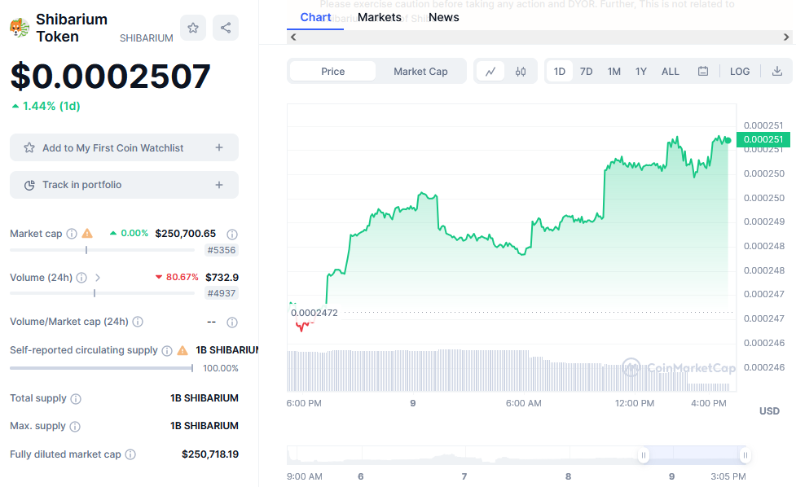This screenshot has width=796, height=487.
Task: Select 7D time range
Action: coord(587,72)
